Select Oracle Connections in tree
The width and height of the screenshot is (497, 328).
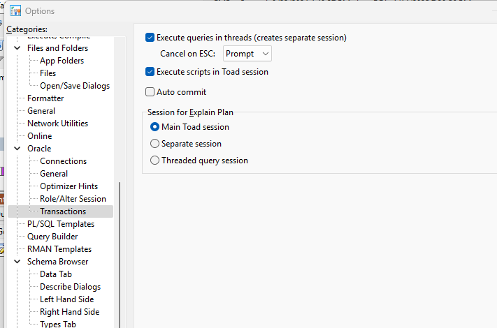(63, 161)
